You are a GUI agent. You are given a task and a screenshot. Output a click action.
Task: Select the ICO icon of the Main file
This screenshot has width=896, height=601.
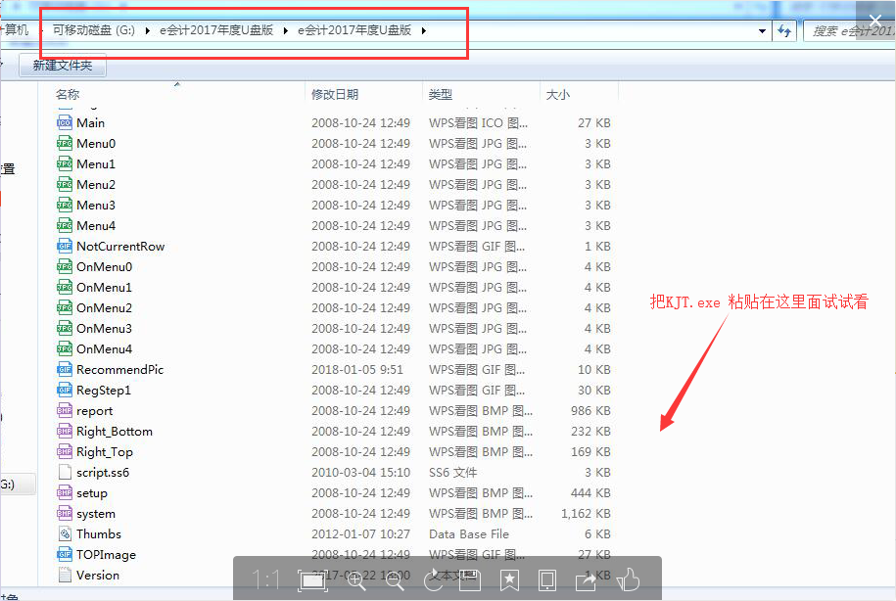(x=64, y=122)
